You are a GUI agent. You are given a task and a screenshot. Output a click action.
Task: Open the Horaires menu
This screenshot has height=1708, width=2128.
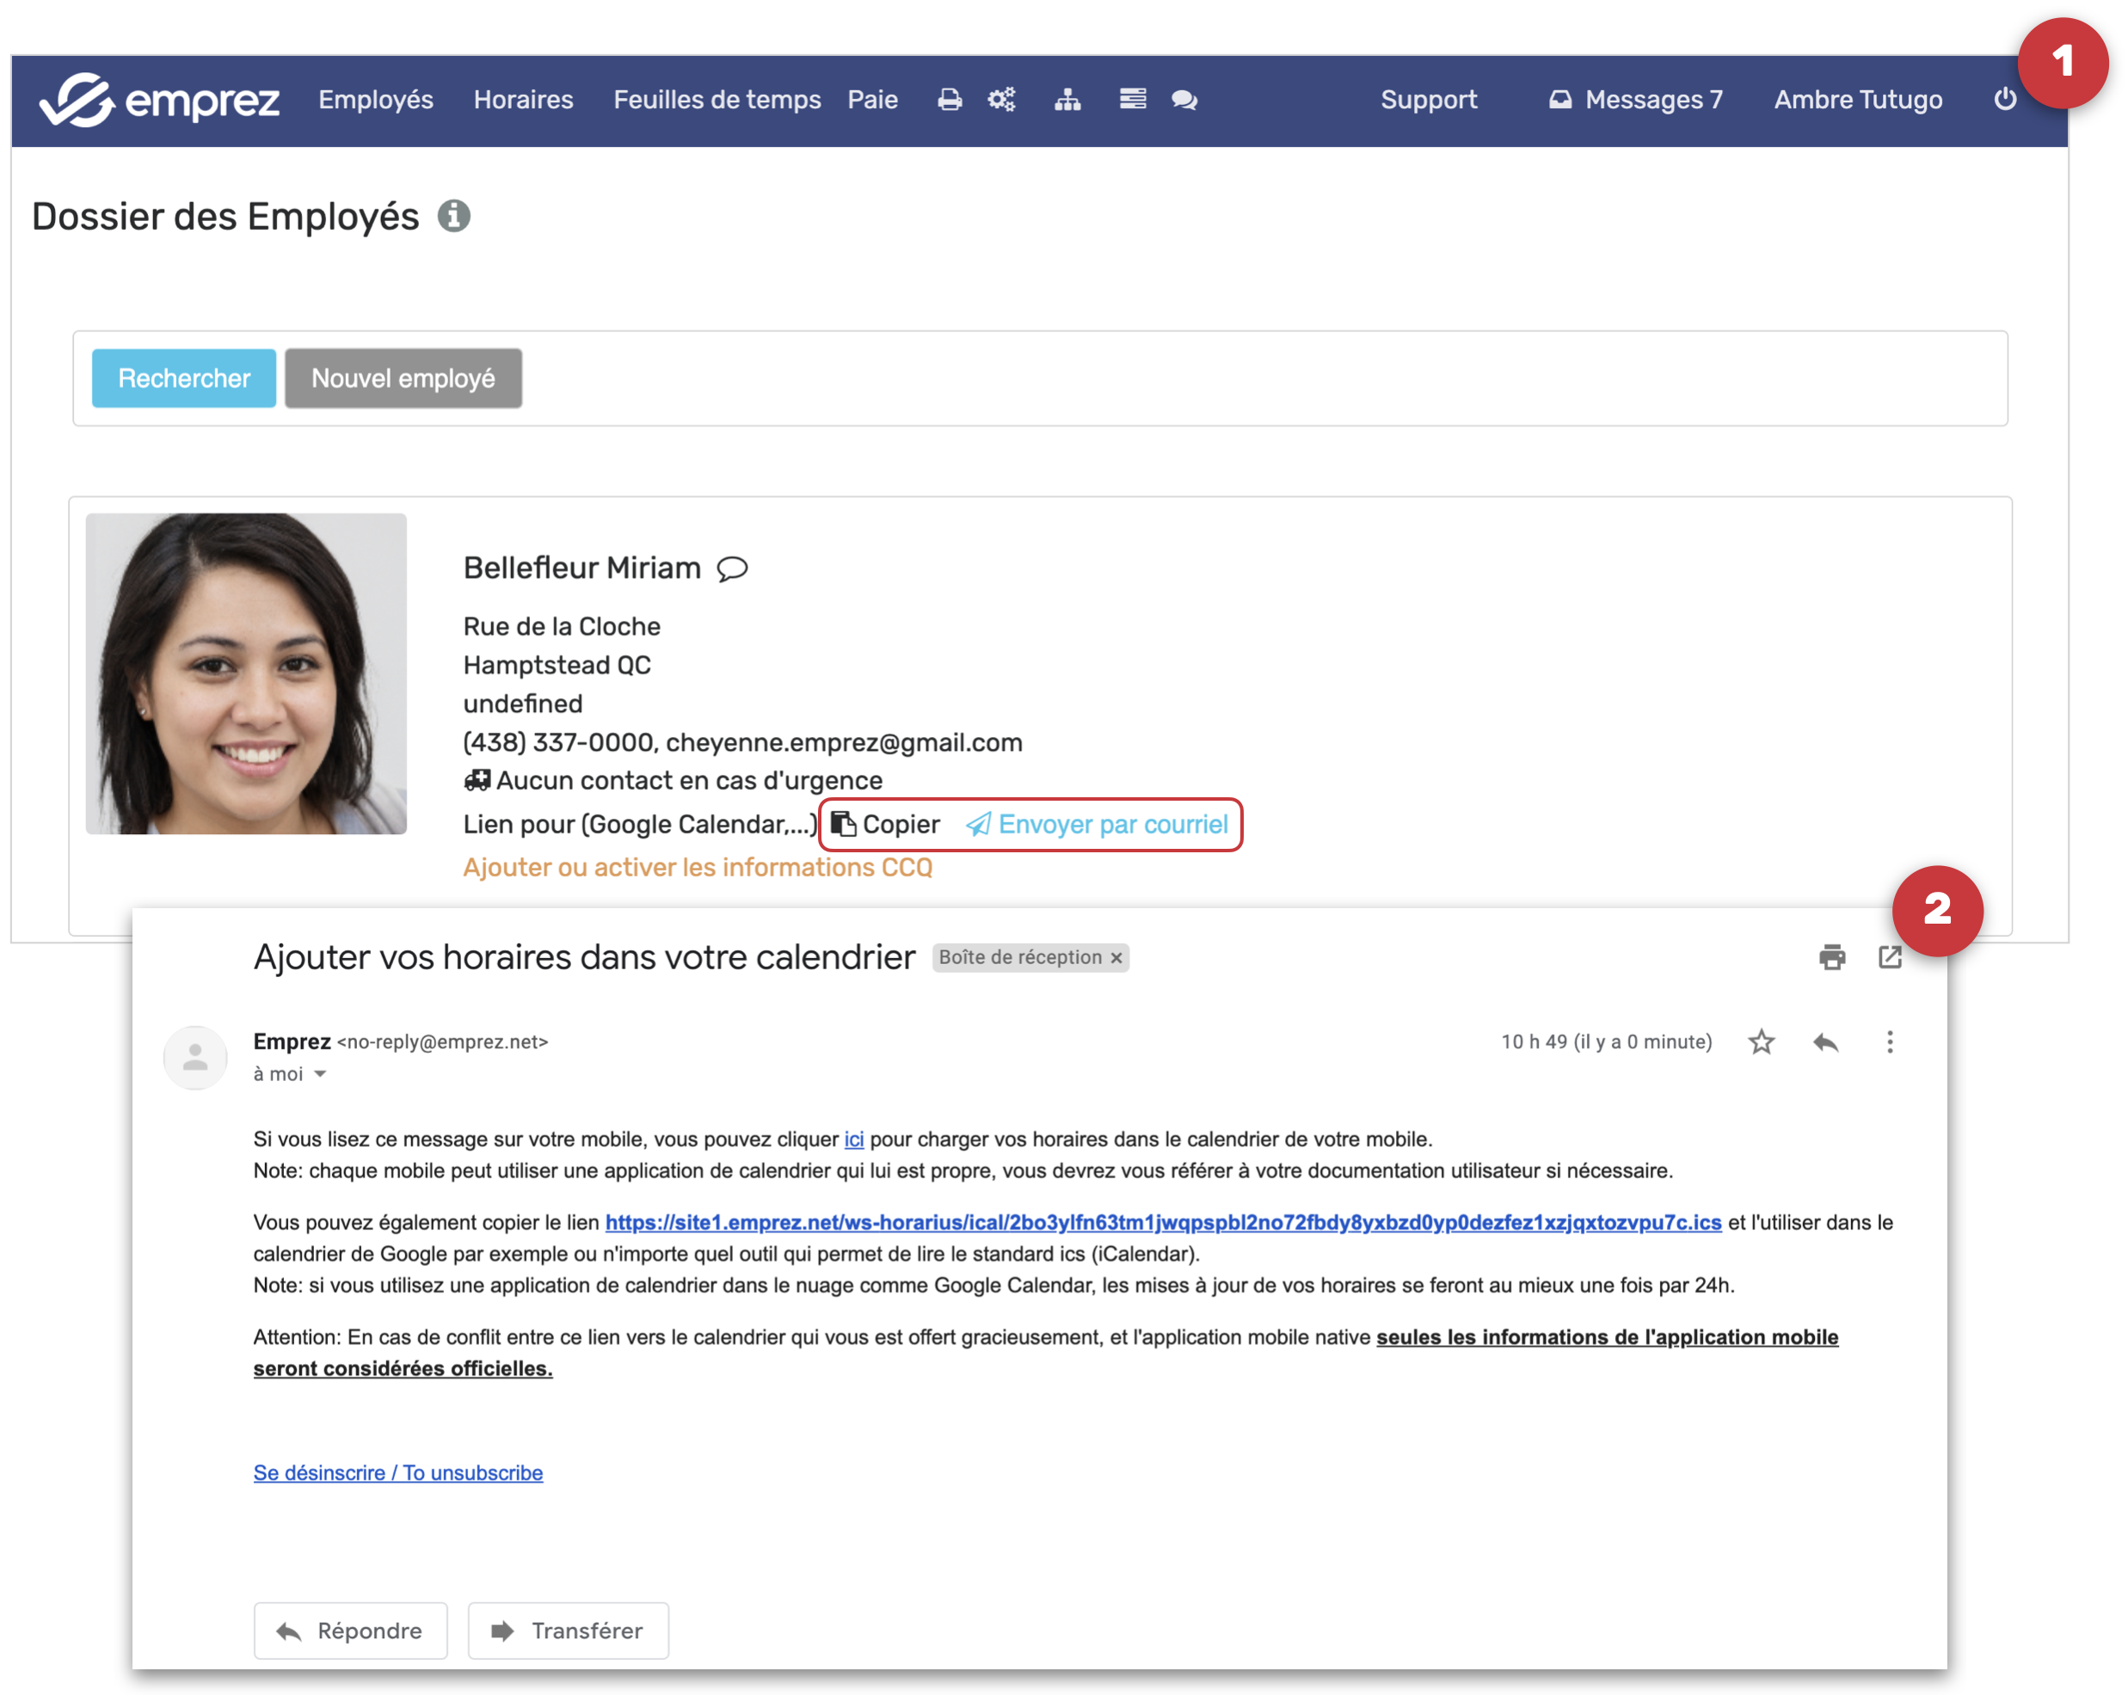pyautogui.click(x=523, y=100)
